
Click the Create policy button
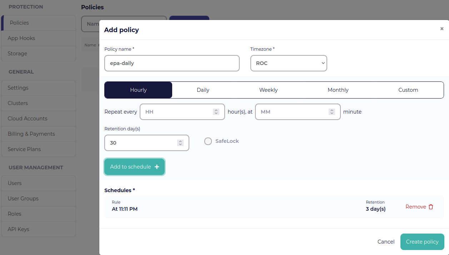tap(422, 242)
